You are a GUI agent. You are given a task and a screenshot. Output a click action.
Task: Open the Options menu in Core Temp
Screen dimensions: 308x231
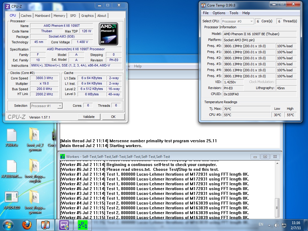click(219, 13)
